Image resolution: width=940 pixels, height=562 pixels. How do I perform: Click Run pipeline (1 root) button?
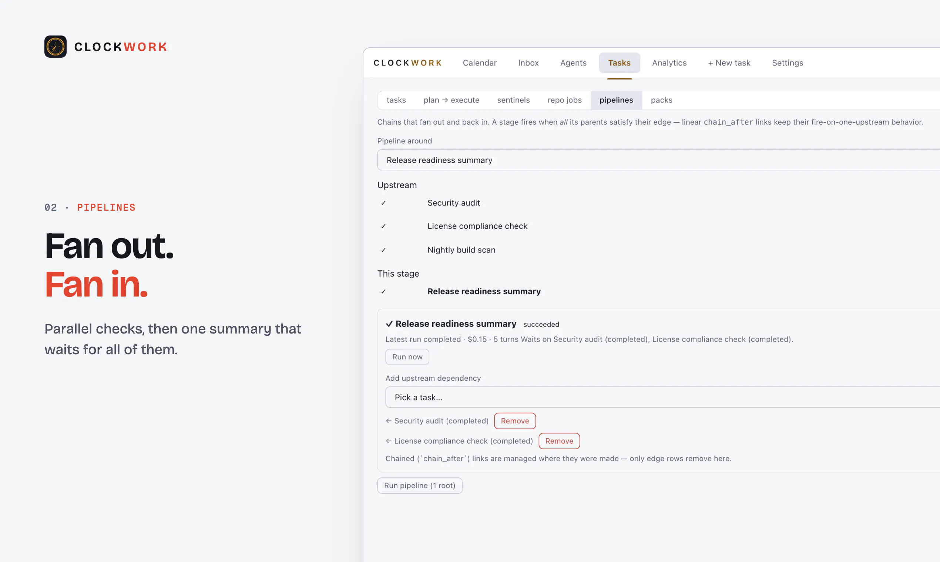[x=420, y=486]
